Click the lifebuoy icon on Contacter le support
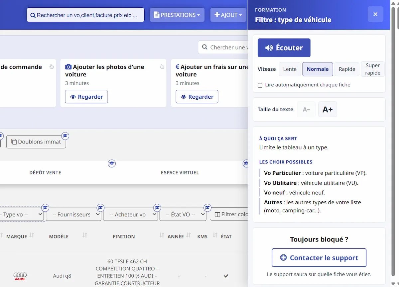The image size is (399, 287). tap(283, 258)
